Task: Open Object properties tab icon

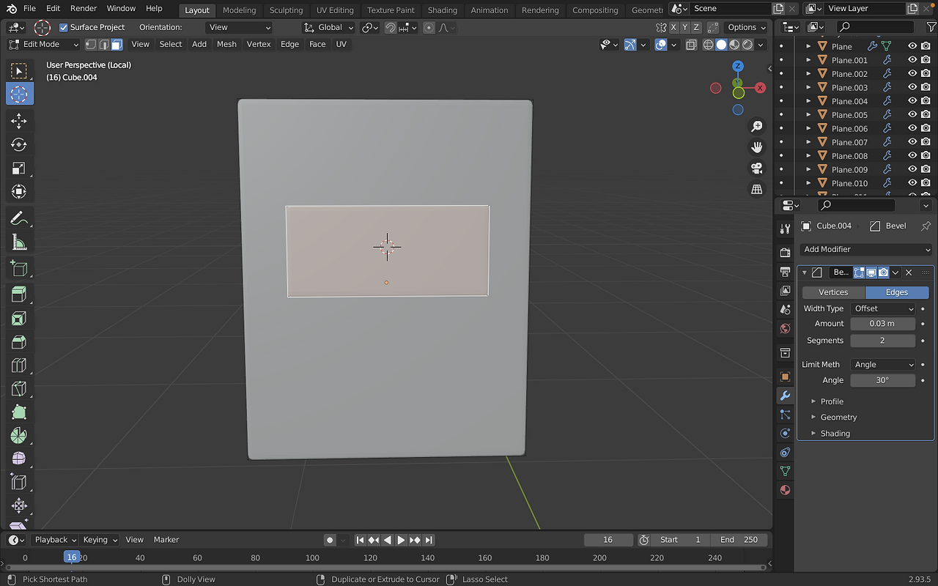Action: click(785, 377)
